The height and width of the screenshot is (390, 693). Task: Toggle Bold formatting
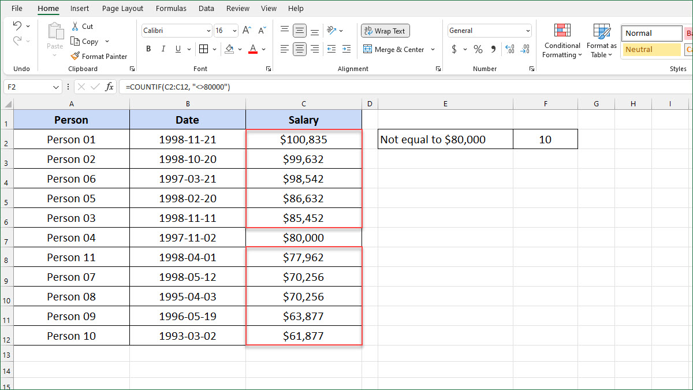click(148, 49)
